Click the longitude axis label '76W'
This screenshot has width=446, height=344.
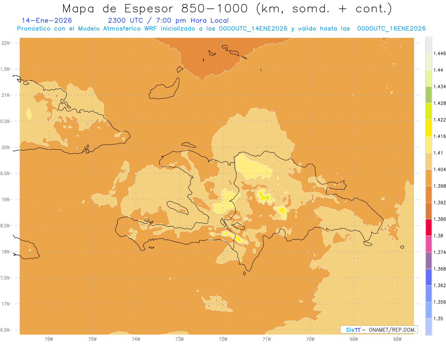coord(49,339)
